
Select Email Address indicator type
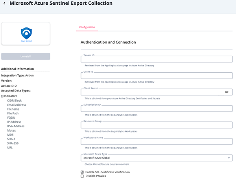tap(17, 105)
